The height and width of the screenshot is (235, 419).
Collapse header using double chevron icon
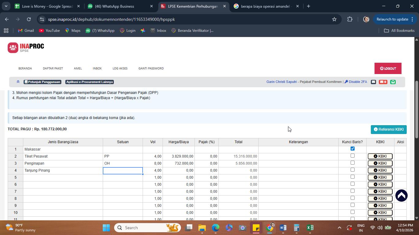[x=18, y=82]
